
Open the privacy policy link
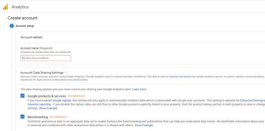80,80
